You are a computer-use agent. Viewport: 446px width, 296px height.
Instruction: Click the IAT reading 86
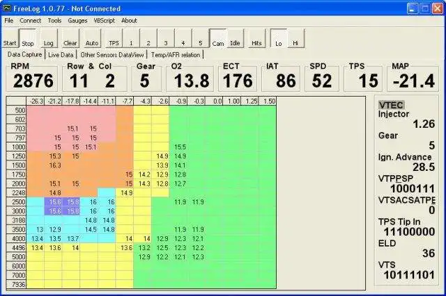coord(286,81)
